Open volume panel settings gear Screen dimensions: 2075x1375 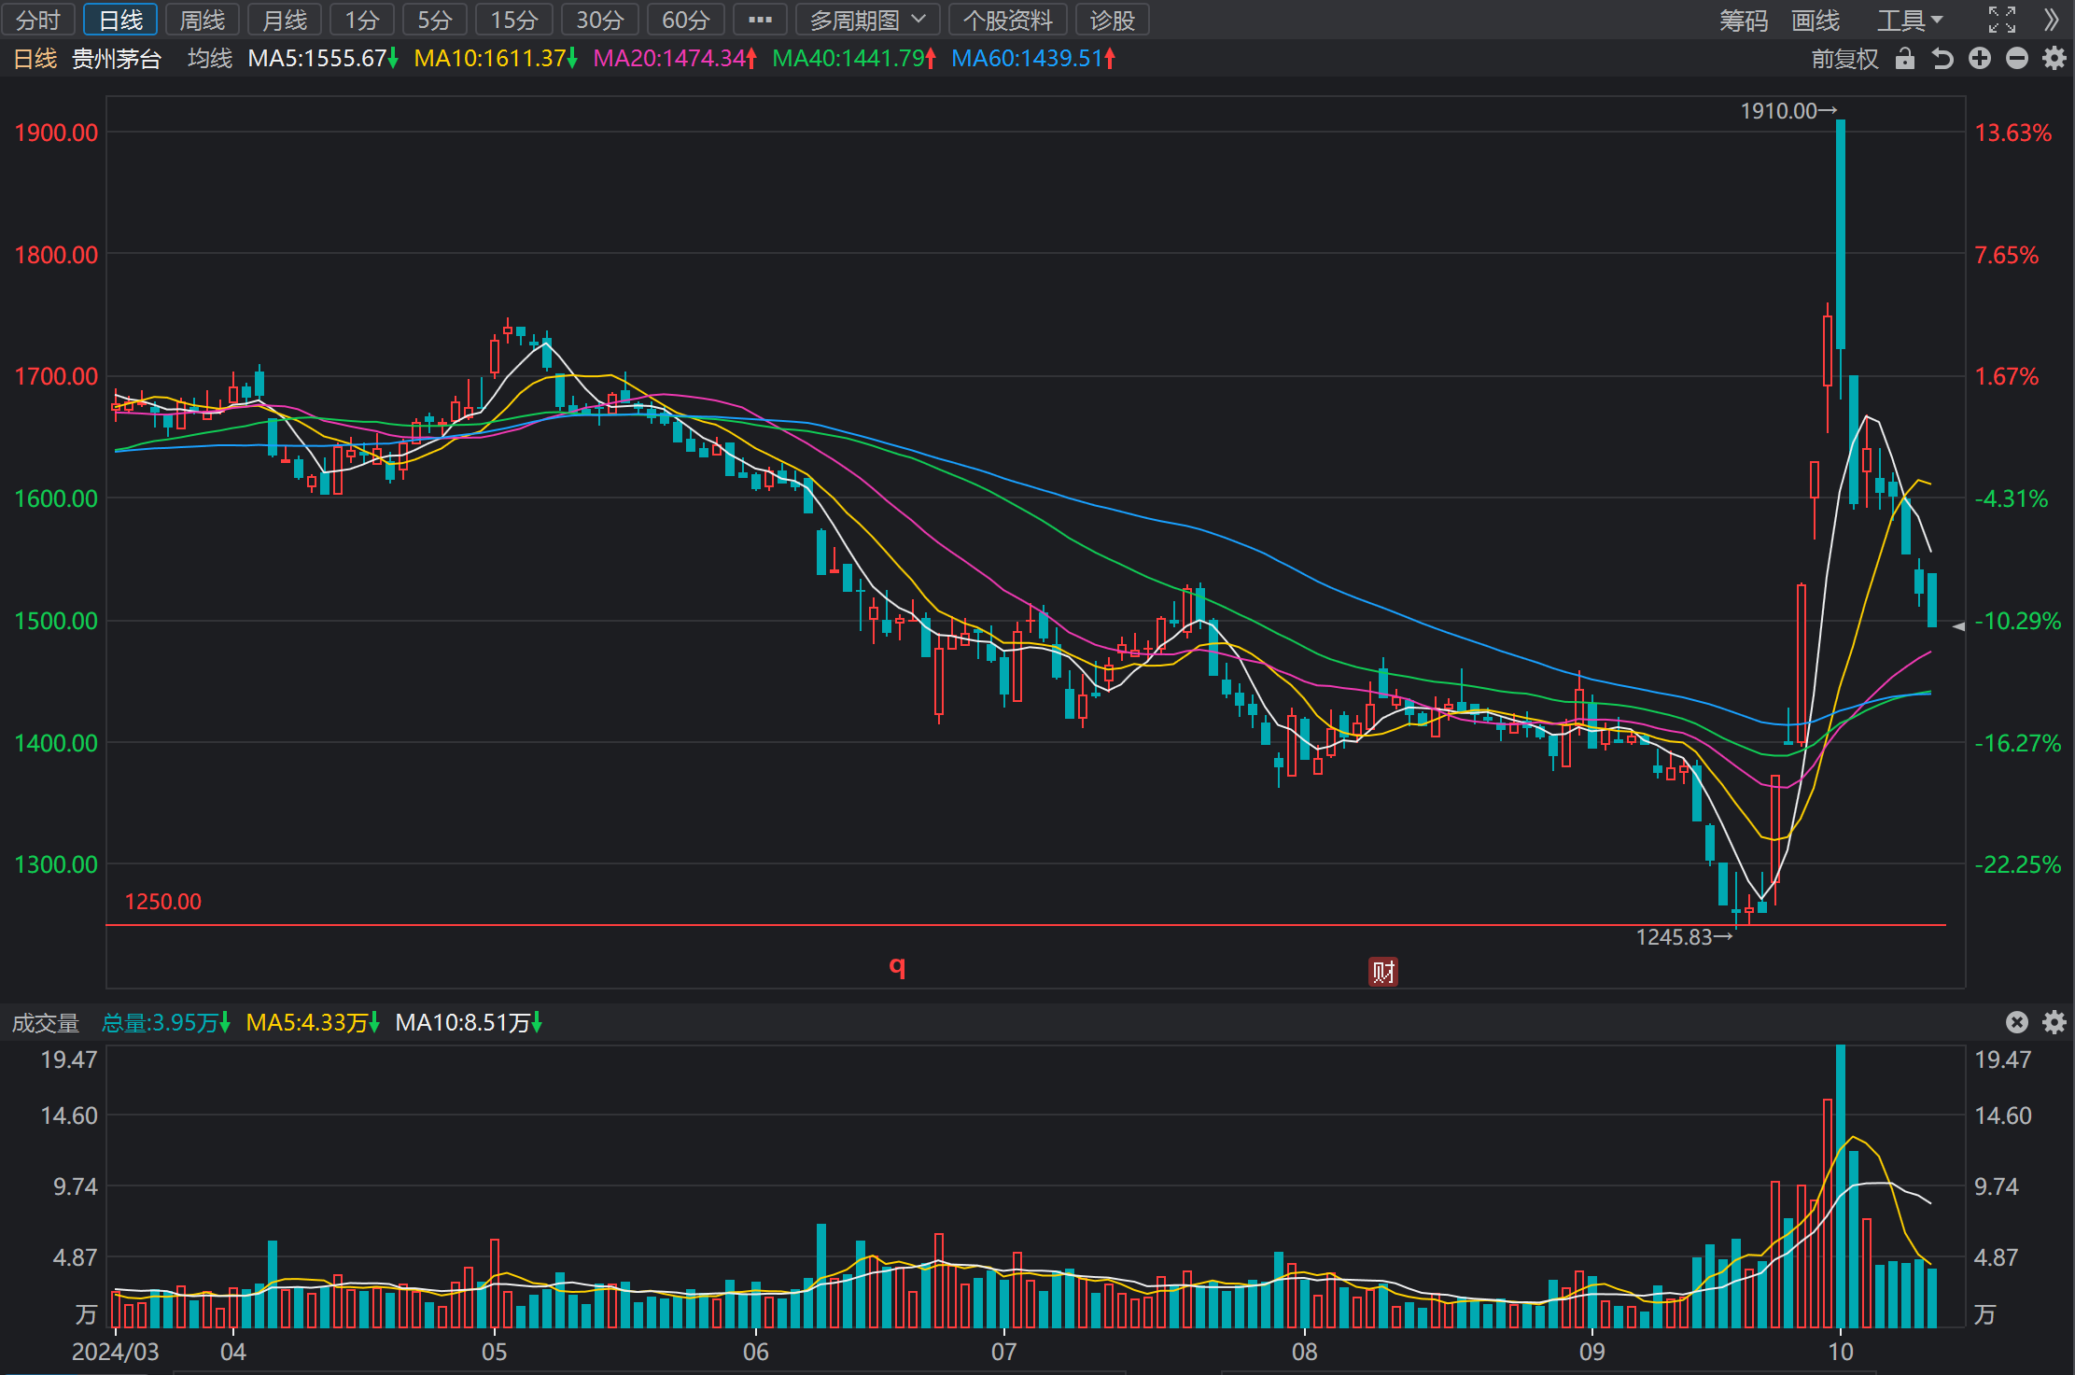(2054, 1022)
